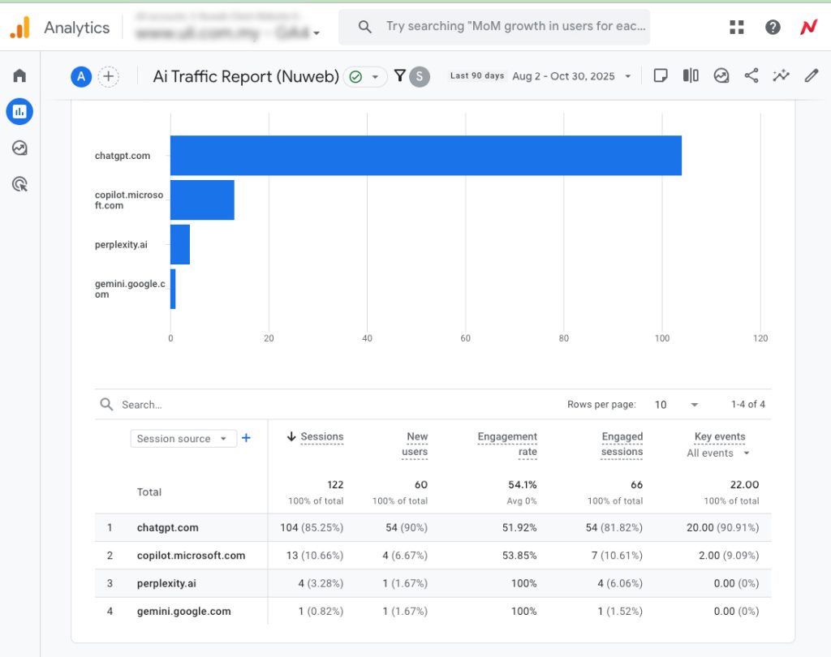Click the chatgpt.com bar in chart
Viewport: 831px width, 657px height.
(x=425, y=156)
